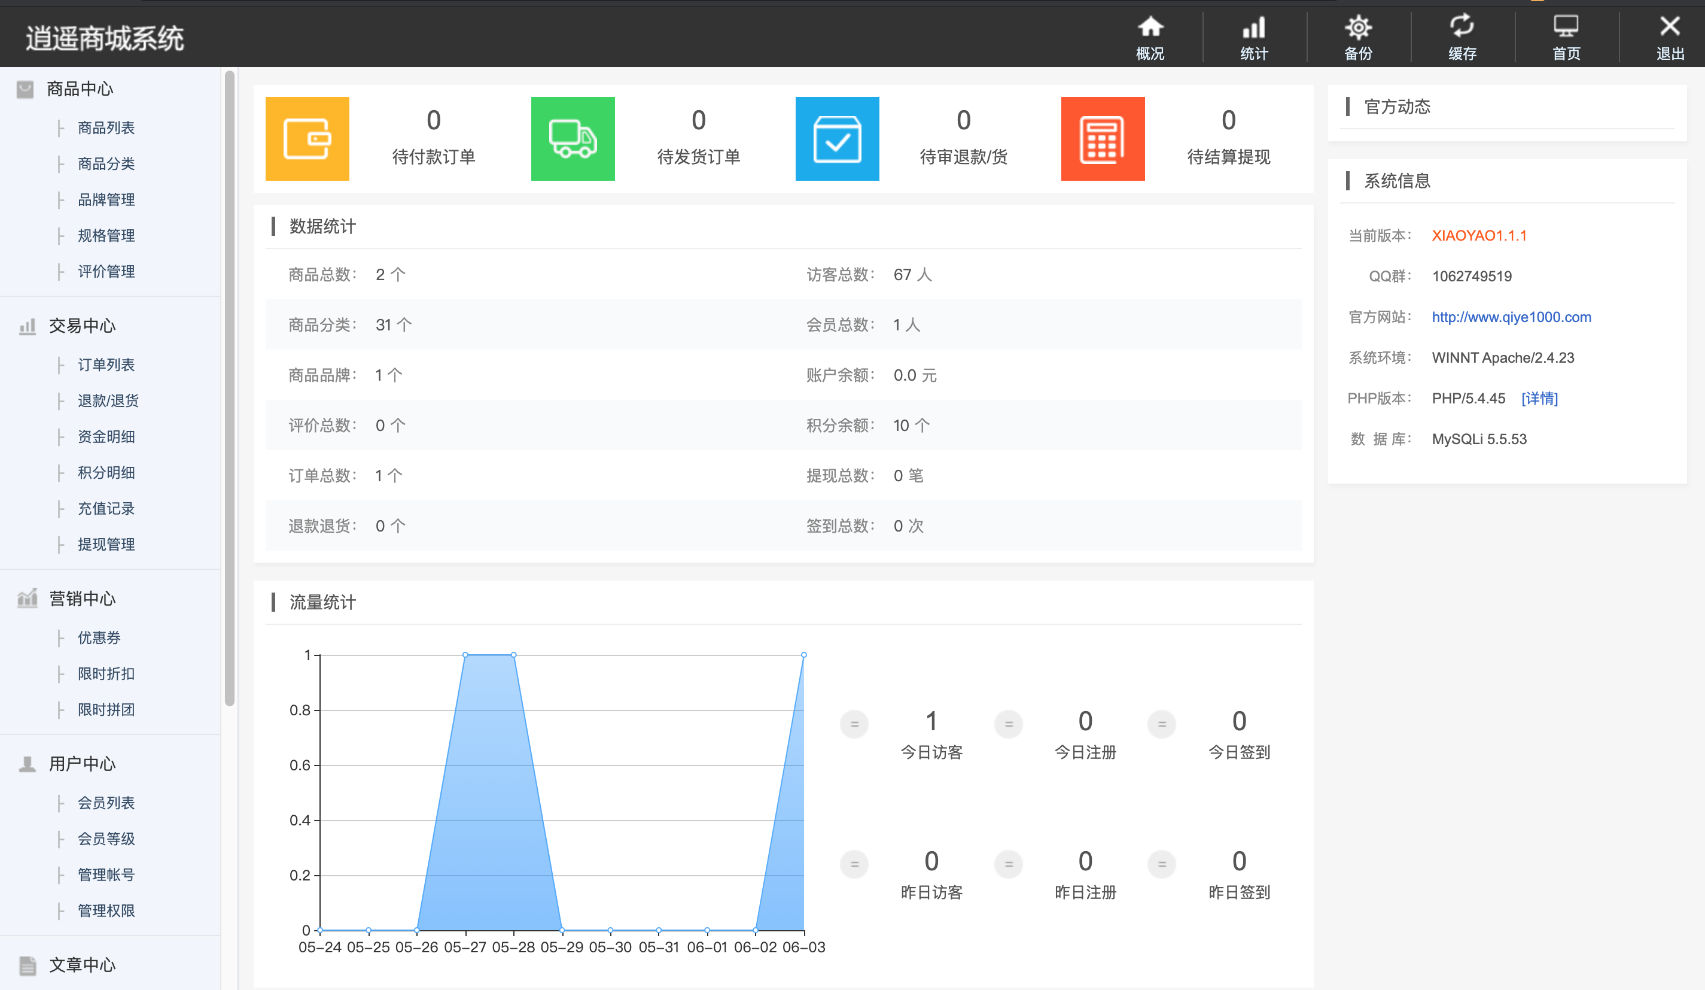Open 品牌管理 in the sidebar
Screen dimensions: 1705x990
click(x=106, y=200)
